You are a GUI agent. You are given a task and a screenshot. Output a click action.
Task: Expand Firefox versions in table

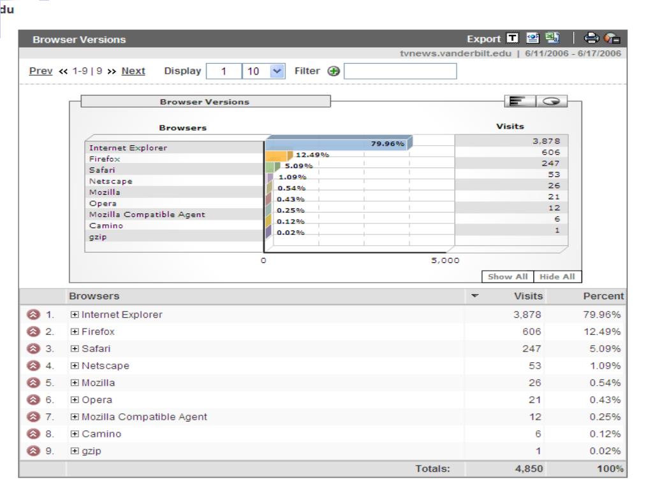tap(75, 332)
